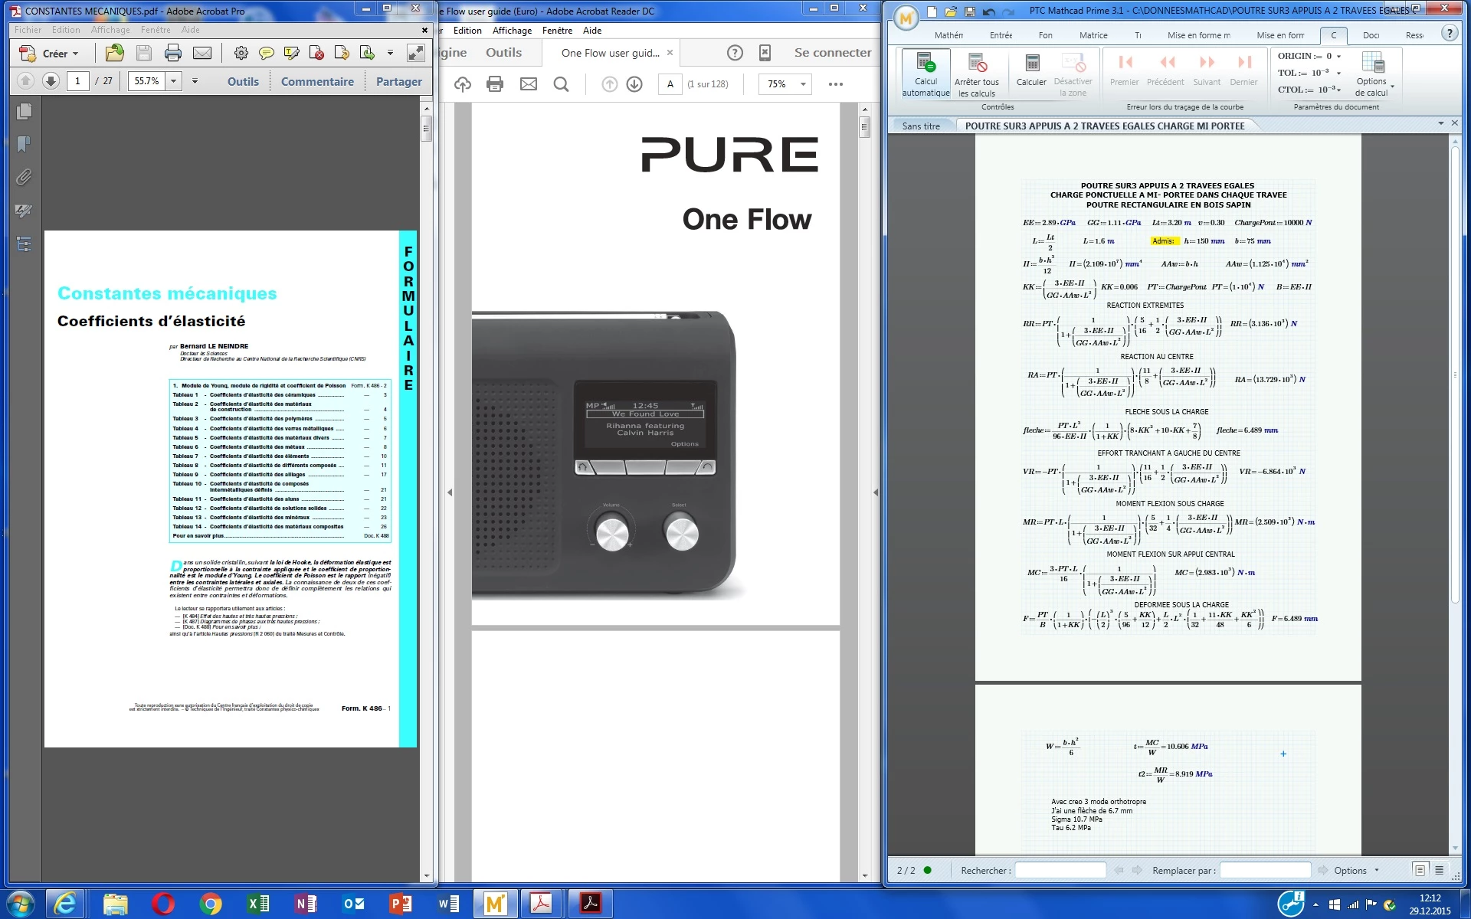
Task: Select the sticky note comment tool
Action: (267, 53)
